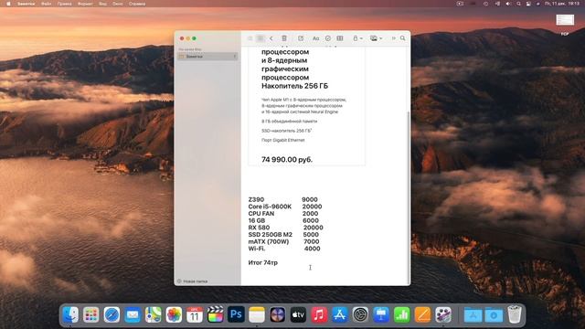Open Photos from the Dock

(174, 314)
